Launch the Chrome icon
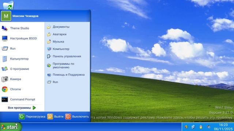Image resolution: width=234 pixels, height=131 pixels. tap(5, 89)
